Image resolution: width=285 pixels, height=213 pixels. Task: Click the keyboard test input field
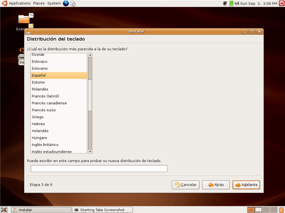[99, 169]
